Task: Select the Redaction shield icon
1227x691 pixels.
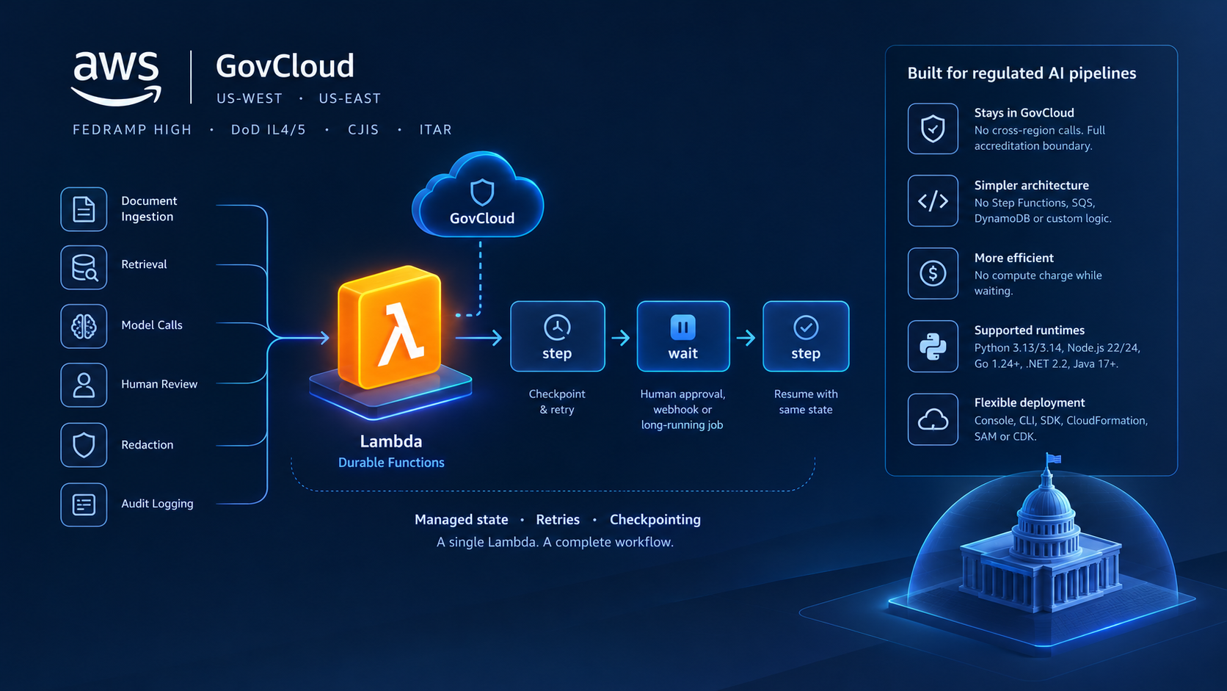Action: click(x=84, y=445)
